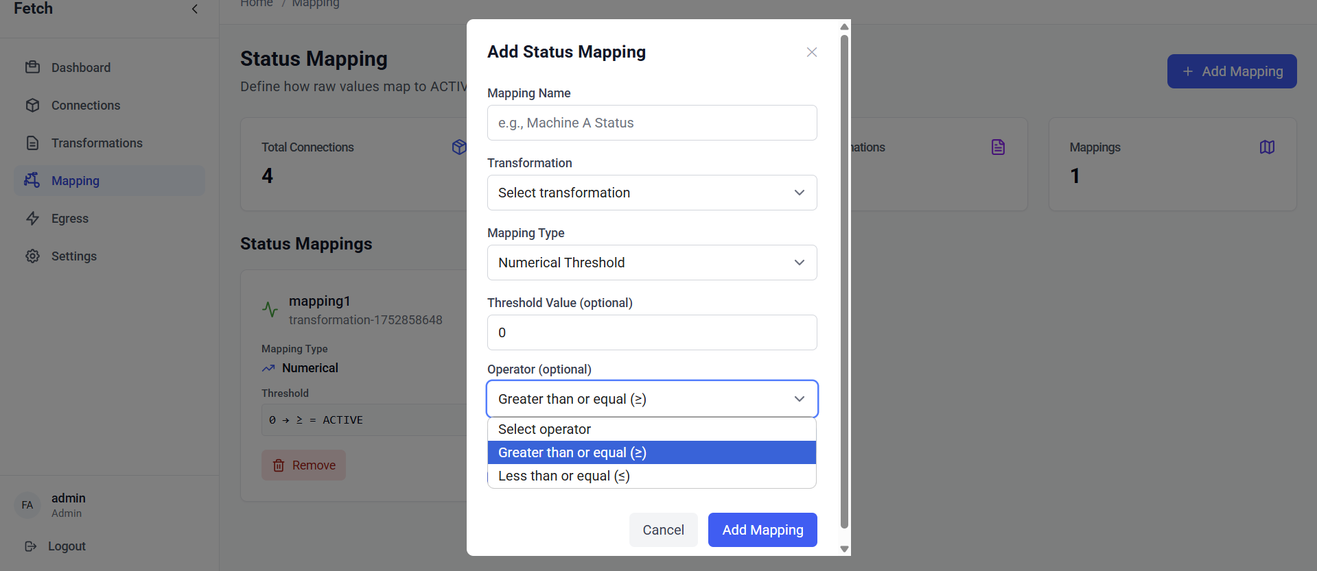Focus the Mapping Name input field
The image size is (1317, 571).
(651, 123)
